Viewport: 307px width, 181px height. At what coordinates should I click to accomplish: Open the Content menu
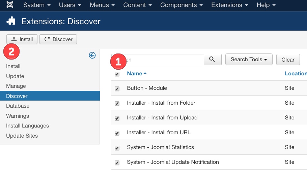pyautogui.click(x=137, y=5)
